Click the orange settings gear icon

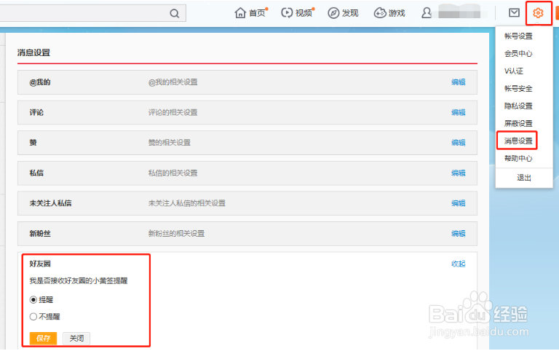(538, 13)
